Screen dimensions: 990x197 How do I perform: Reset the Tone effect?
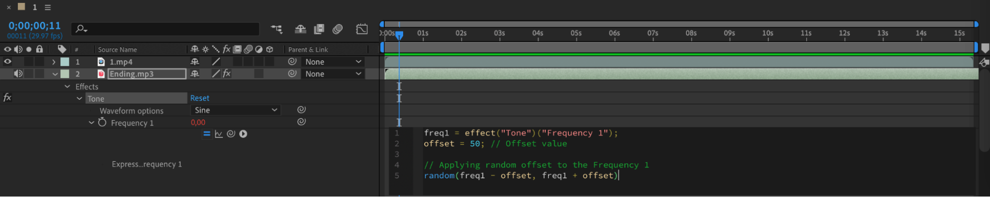pos(200,98)
